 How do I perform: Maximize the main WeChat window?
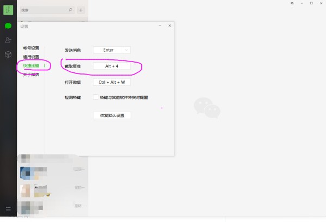click(311, 3)
